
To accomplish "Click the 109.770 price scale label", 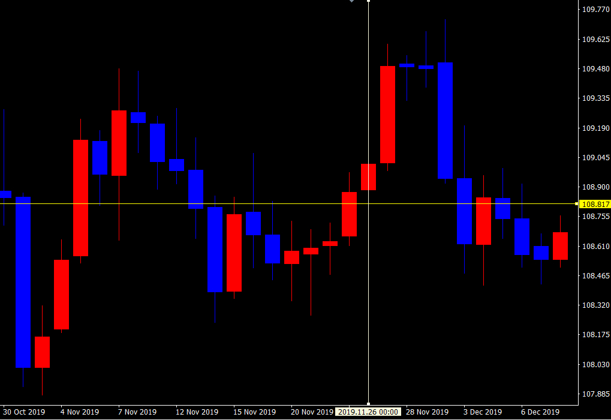I will click(595, 10).
